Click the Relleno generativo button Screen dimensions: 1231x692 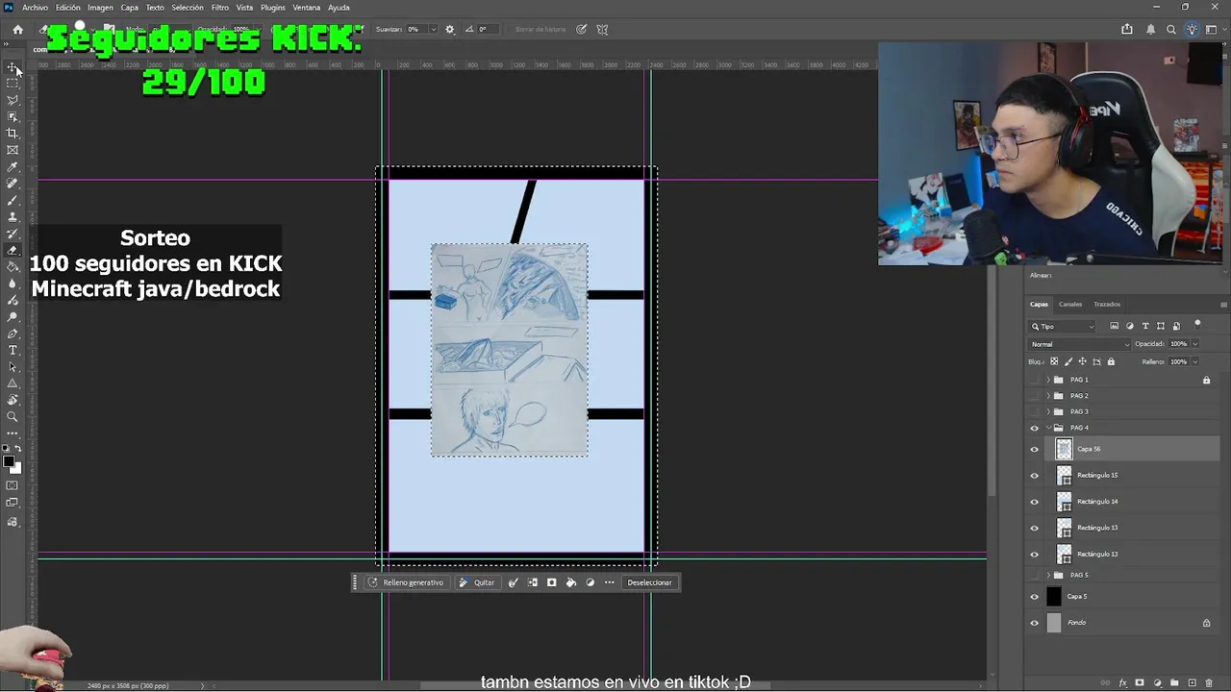tap(406, 582)
